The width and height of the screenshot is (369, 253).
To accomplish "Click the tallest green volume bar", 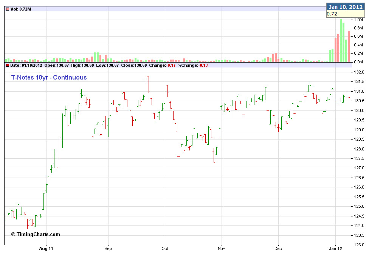I will pos(341,40).
